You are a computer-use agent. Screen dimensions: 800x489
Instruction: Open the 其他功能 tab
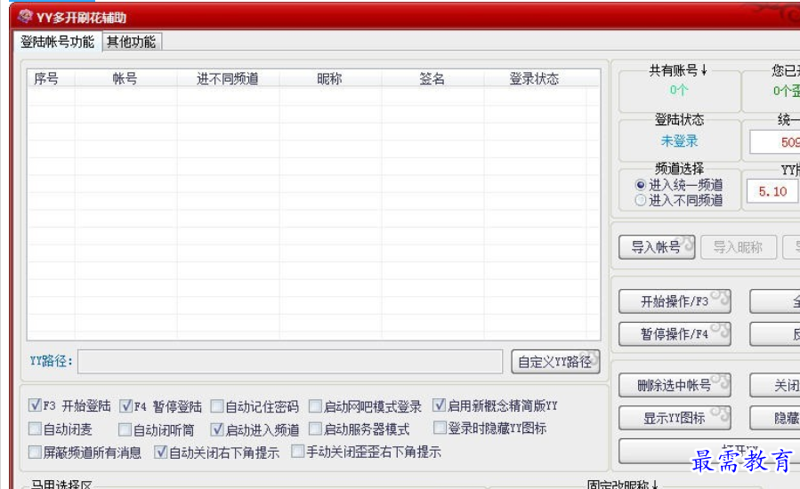click(132, 42)
